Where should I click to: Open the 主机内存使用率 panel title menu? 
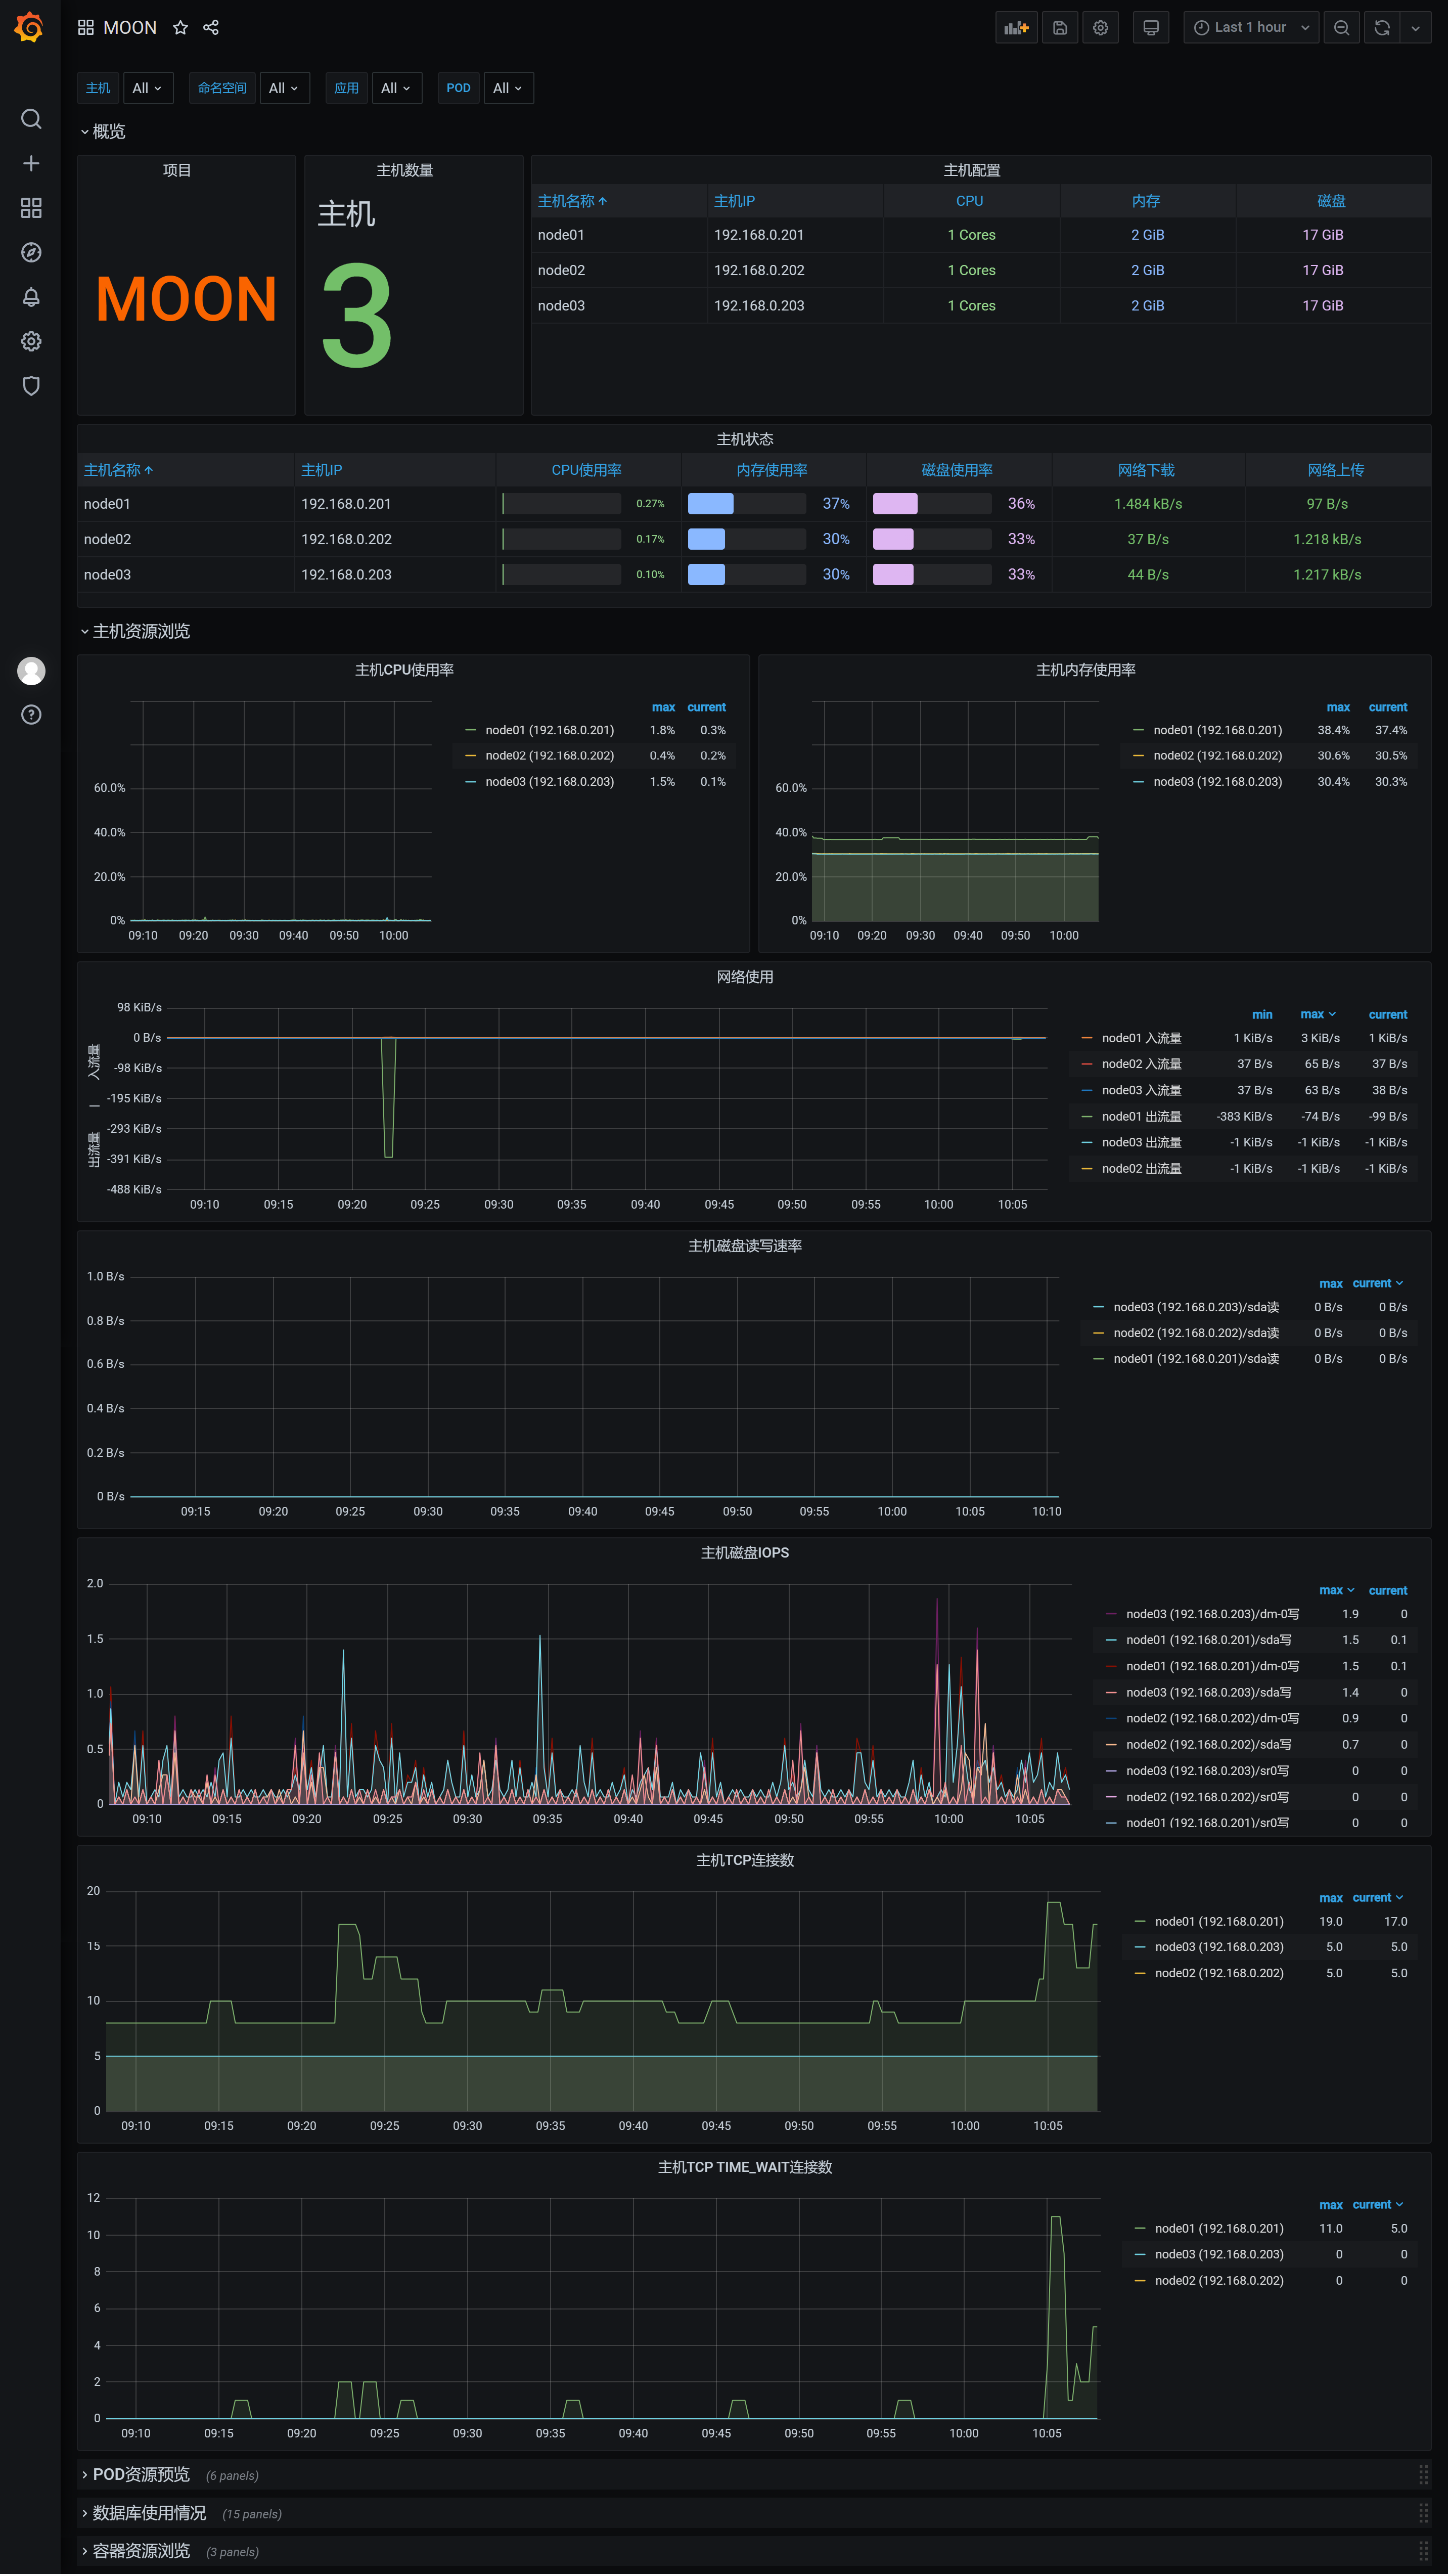point(1085,670)
